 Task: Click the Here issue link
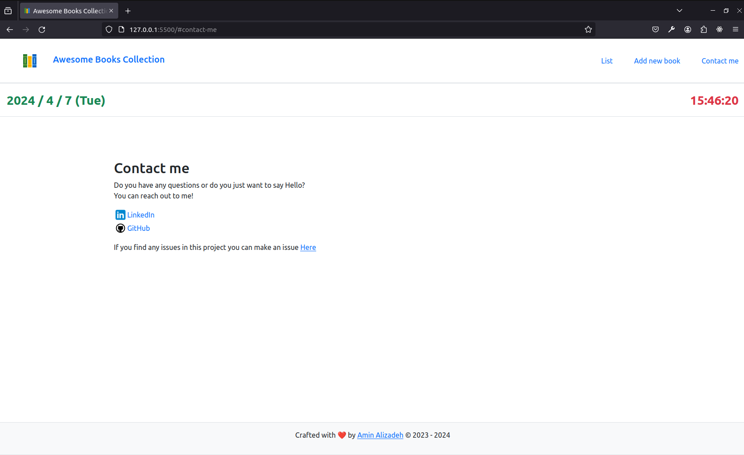pos(308,247)
